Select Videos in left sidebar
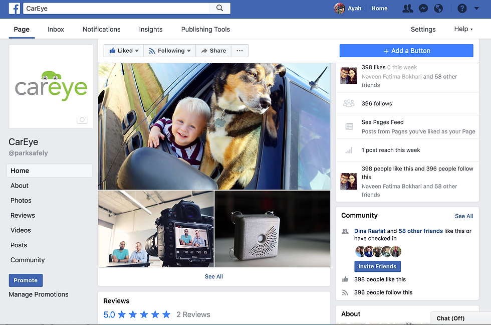491x325 pixels. (x=21, y=230)
